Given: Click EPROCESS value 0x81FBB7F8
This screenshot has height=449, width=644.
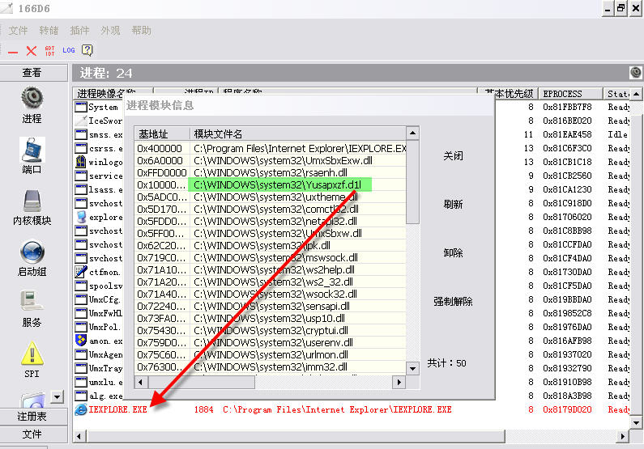Looking at the screenshot, I should pos(567,107).
